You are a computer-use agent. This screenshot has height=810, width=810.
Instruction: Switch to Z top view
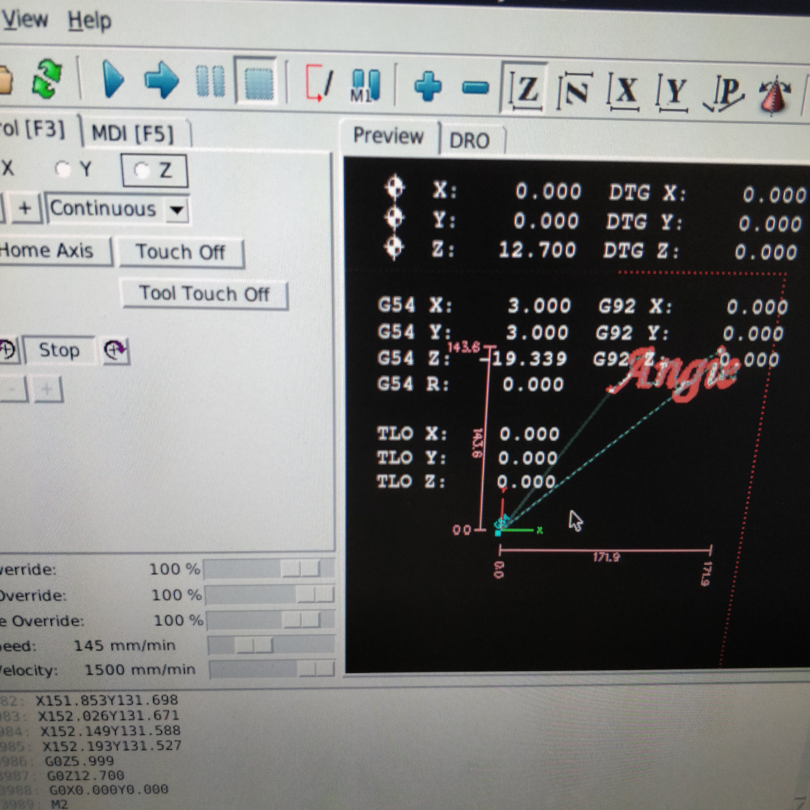525,89
